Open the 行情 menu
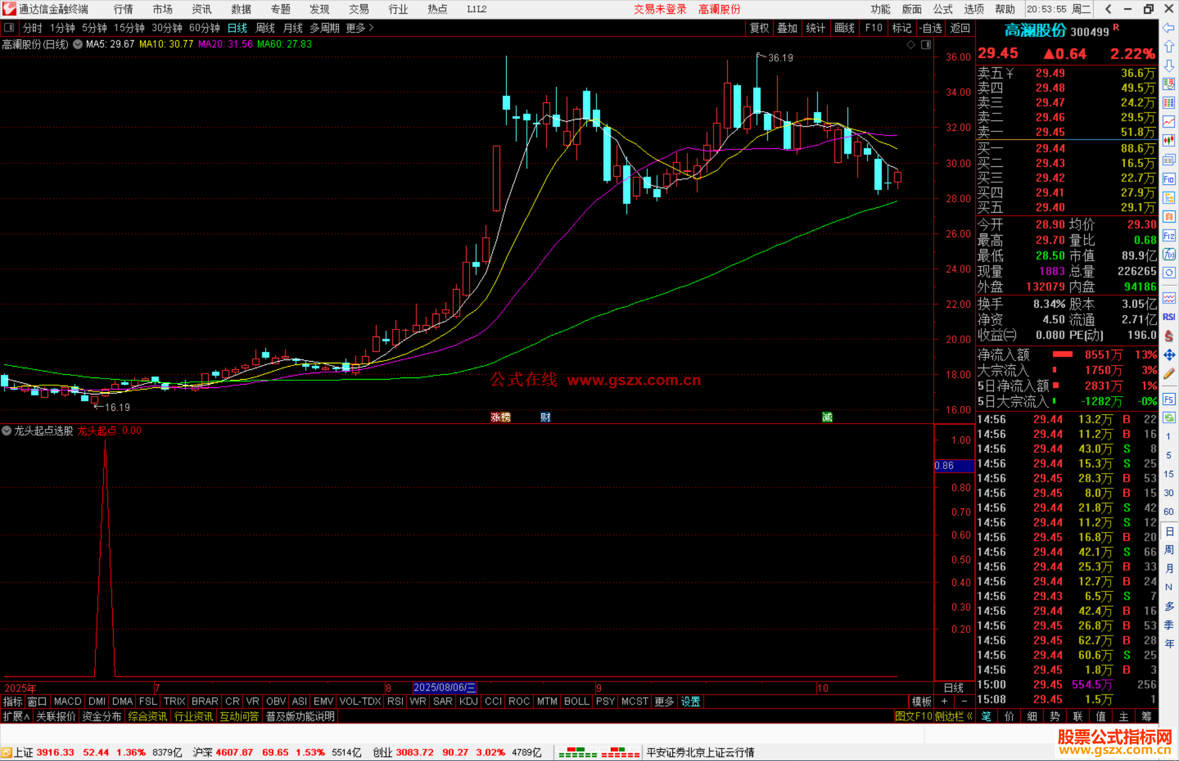 tap(123, 9)
